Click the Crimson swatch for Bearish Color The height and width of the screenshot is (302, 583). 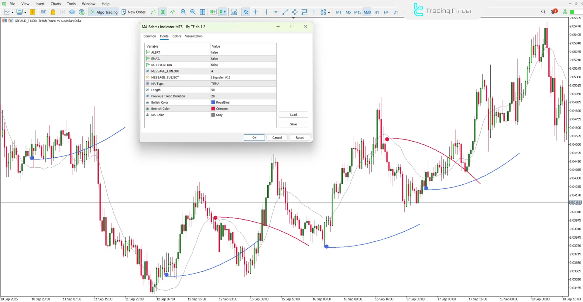213,108
